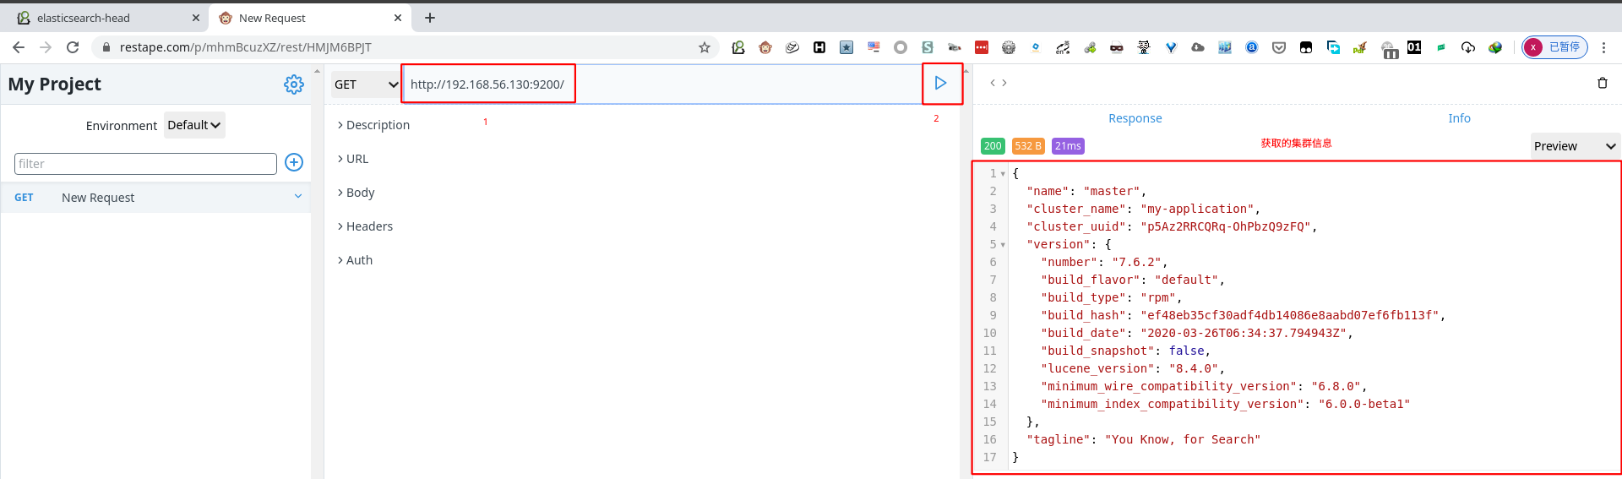Click the request URL input field
The height and width of the screenshot is (479, 1622).
661,84
